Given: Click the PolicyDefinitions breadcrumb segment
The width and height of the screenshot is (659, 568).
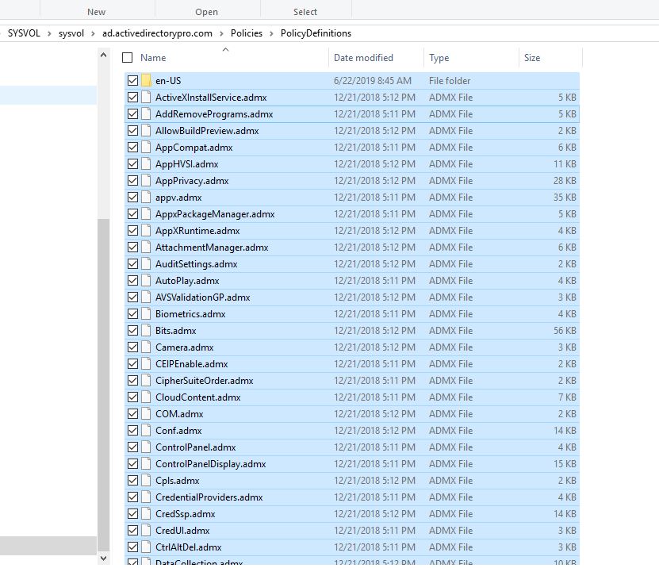Looking at the screenshot, I should click(x=316, y=33).
